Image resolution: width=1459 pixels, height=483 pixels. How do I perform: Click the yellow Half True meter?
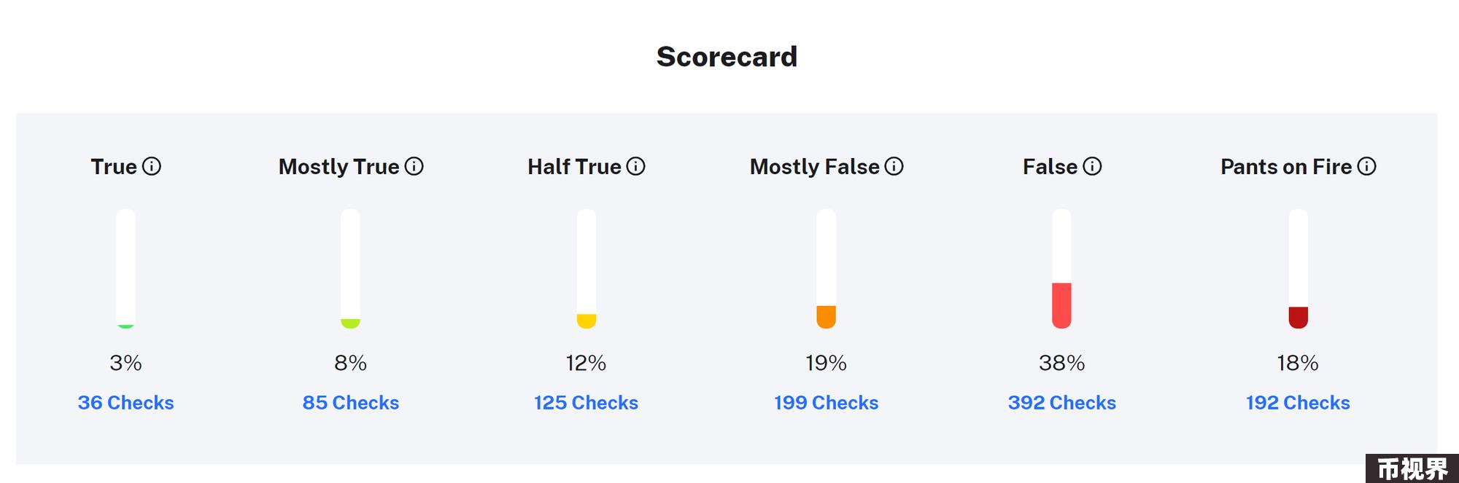[x=587, y=269]
